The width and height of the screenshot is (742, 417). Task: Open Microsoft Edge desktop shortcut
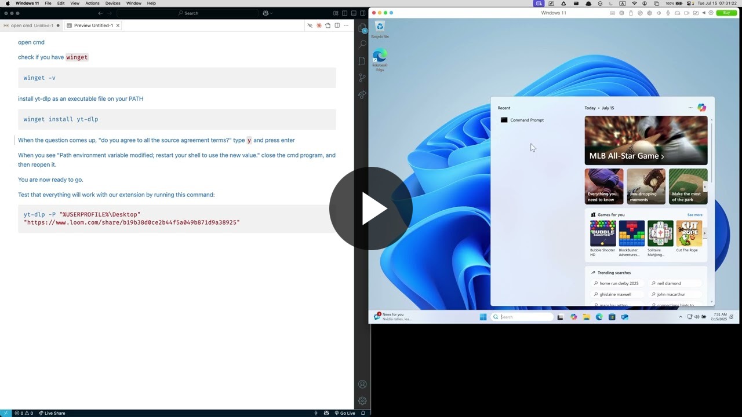pos(380,60)
